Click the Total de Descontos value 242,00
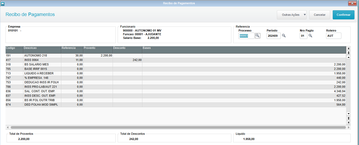359x145 pixels. click(134, 139)
